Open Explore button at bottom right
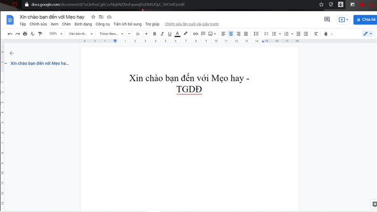 [374, 204]
